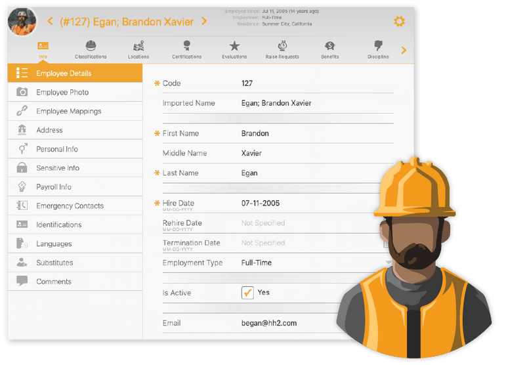525x365 pixels.
Task: Toggle the Is Active checkbox
Action: point(247,292)
